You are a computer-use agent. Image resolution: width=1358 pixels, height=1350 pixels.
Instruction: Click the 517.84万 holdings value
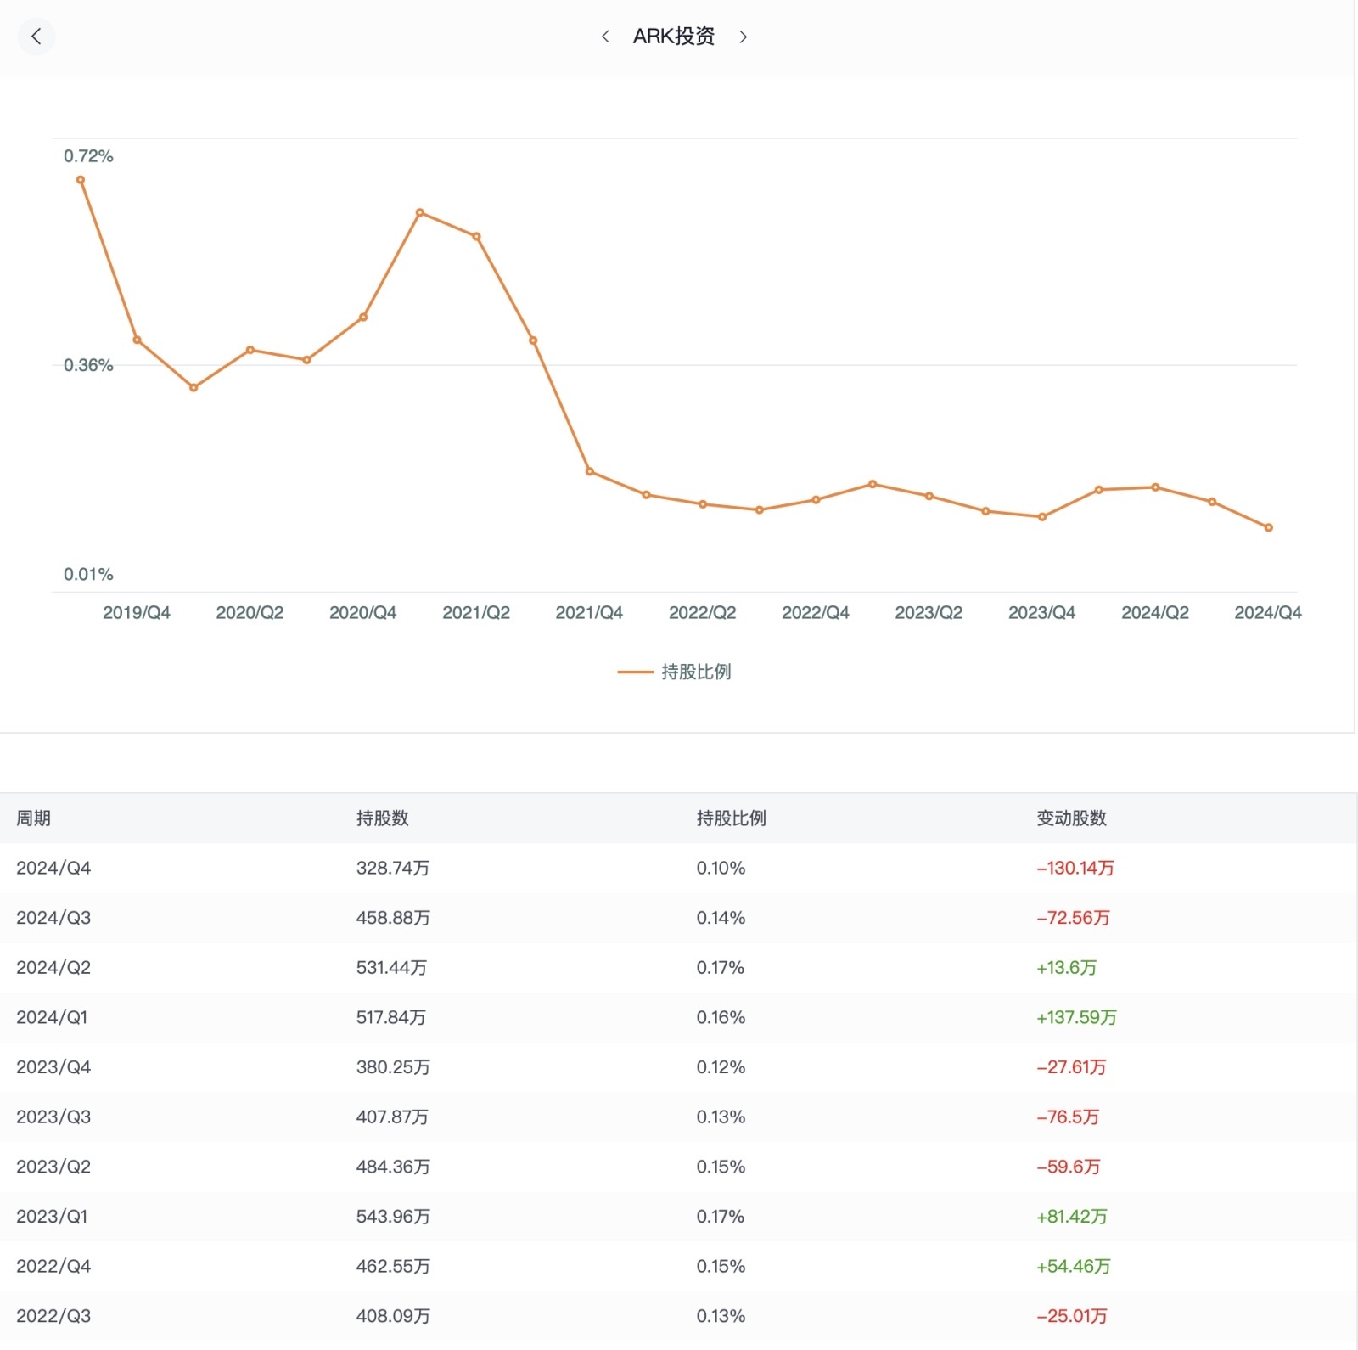tap(391, 1017)
